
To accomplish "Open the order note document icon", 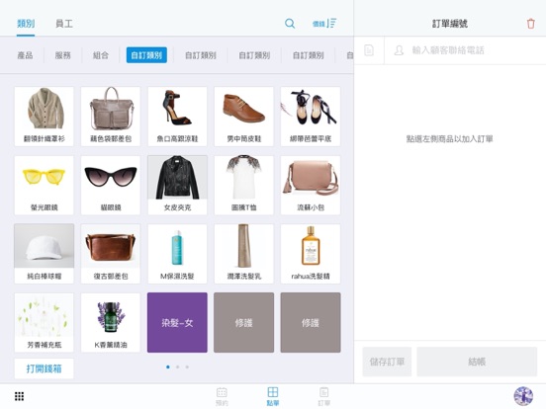I will 369,50.
